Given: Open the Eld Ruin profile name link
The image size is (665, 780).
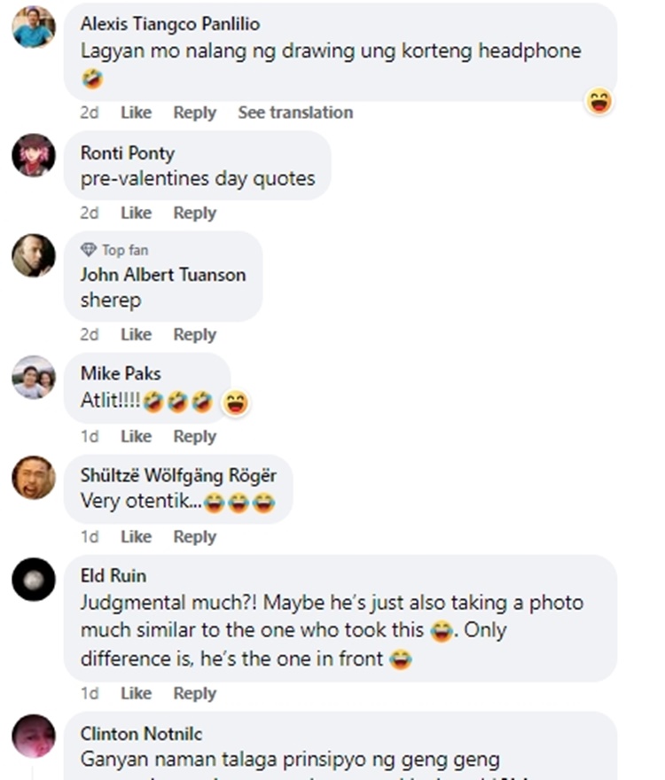Looking at the screenshot, I should pyautogui.click(x=113, y=576).
